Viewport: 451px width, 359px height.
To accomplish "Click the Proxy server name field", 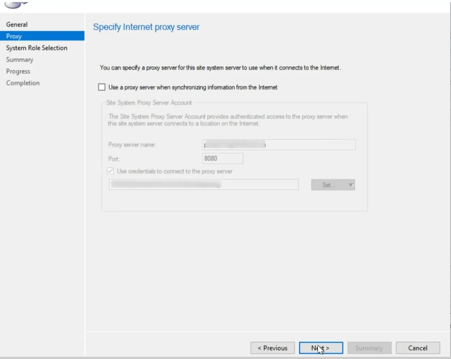I will [x=279, y=145].
